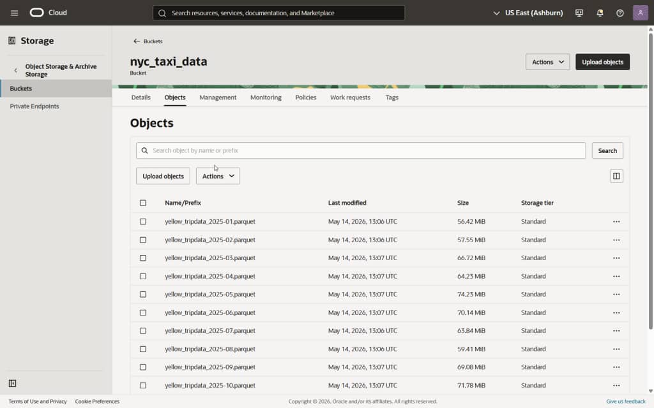Check the box for yellow_tripdata_2025-03.parquet
The image size is (654, 408).
tap(143, 258)
